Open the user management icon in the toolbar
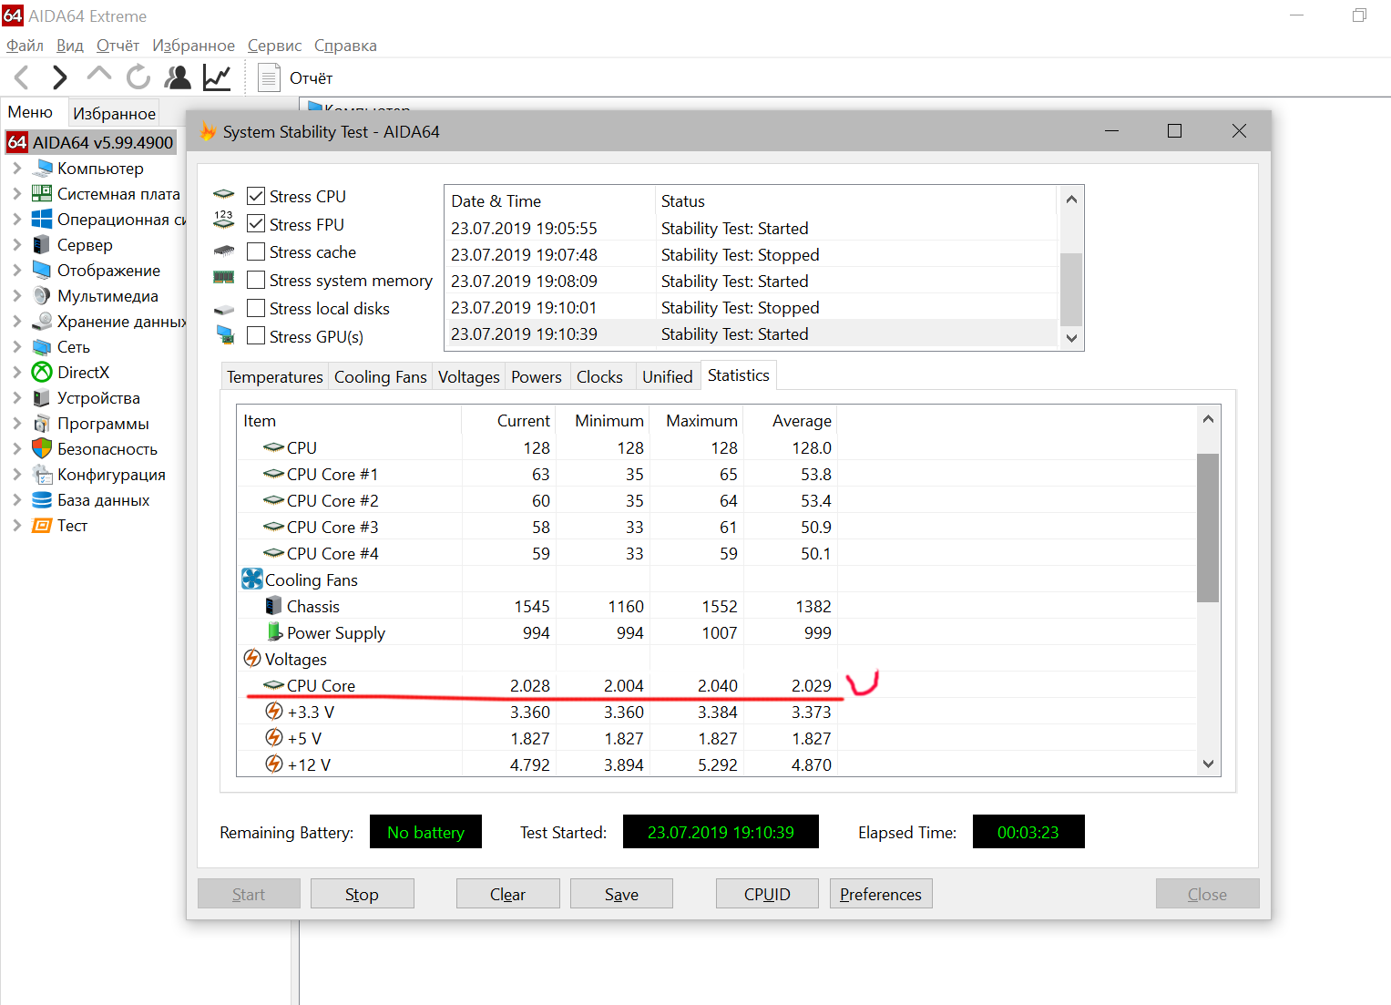 coord(178,77)
